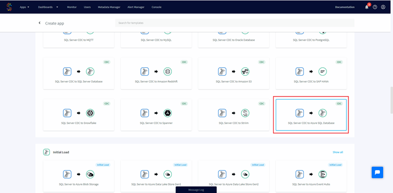Click the page vertical scrollbar thumb

pyautogui.click(x=391, y=100)
